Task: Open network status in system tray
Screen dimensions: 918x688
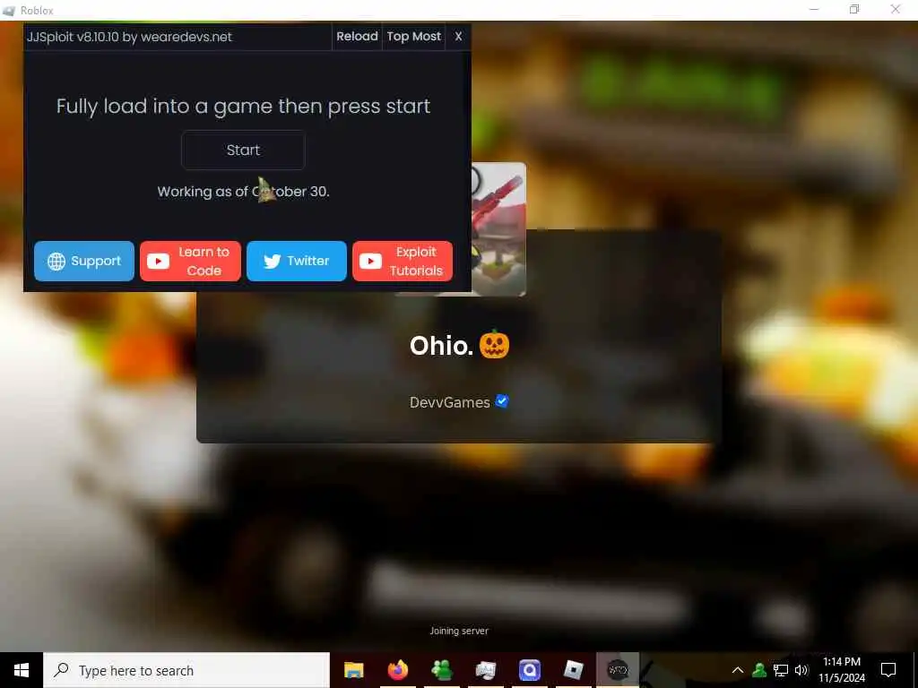Action: click(781, 670)
